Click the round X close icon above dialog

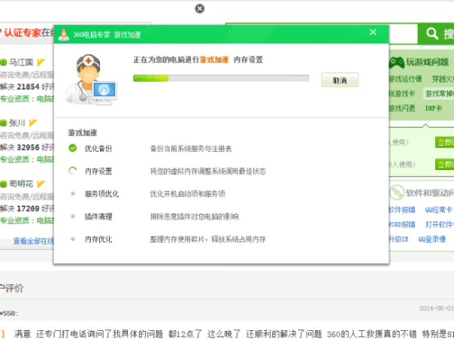[200, 8]
